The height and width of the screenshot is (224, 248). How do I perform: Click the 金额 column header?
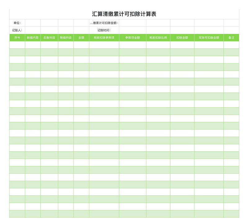(x=81, y=37)
